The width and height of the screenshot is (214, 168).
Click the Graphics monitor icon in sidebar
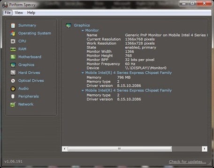[x=13, y=65]
